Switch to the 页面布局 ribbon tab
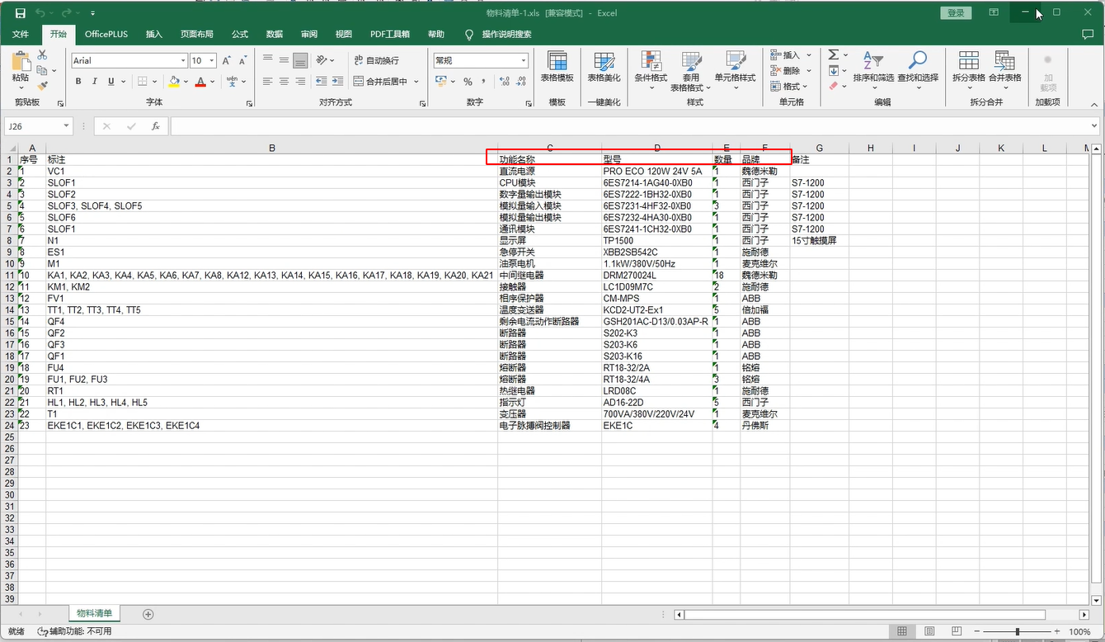Viewport: 1105px width, 642px height. (197, 34)
